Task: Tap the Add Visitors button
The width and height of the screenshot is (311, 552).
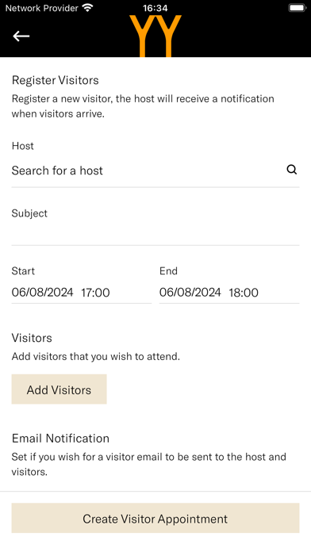Action: tap(60, 389)
